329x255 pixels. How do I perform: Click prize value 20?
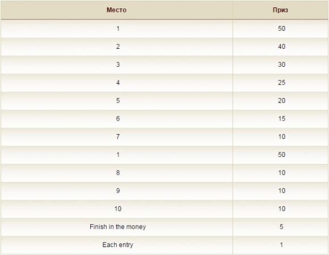click(x=281, y=100)
